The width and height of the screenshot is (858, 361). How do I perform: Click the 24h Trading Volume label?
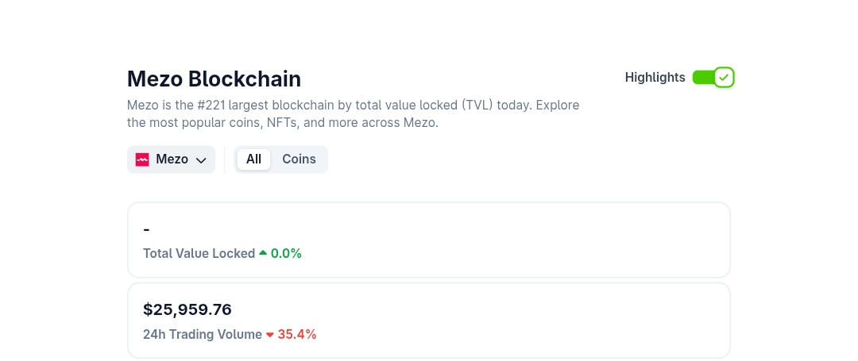202,335
